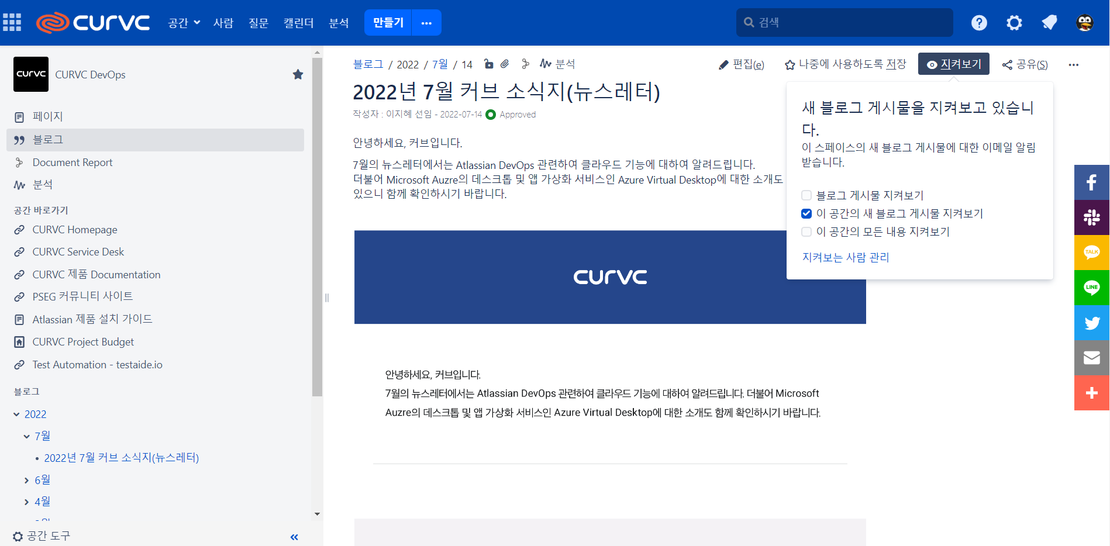Collapse the 2022 blog tree node

coord(16,414)
